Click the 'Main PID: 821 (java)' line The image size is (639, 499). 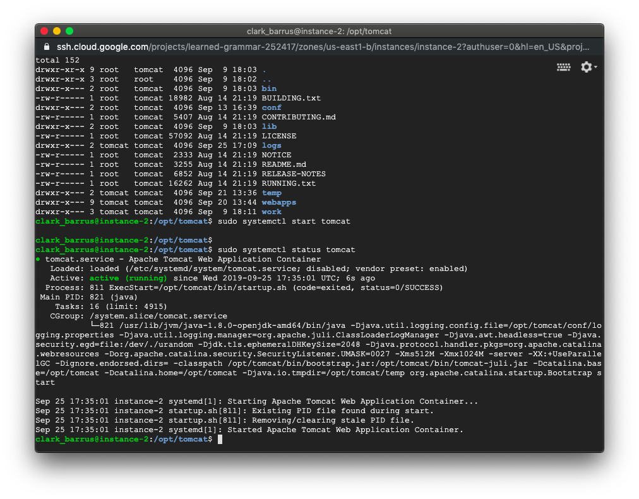point(89,298)
